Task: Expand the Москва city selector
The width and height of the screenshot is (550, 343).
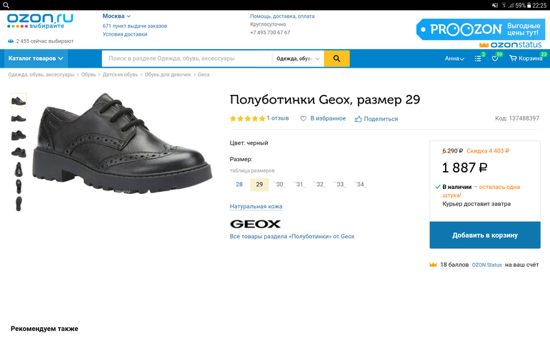Action: coord(116,16)
